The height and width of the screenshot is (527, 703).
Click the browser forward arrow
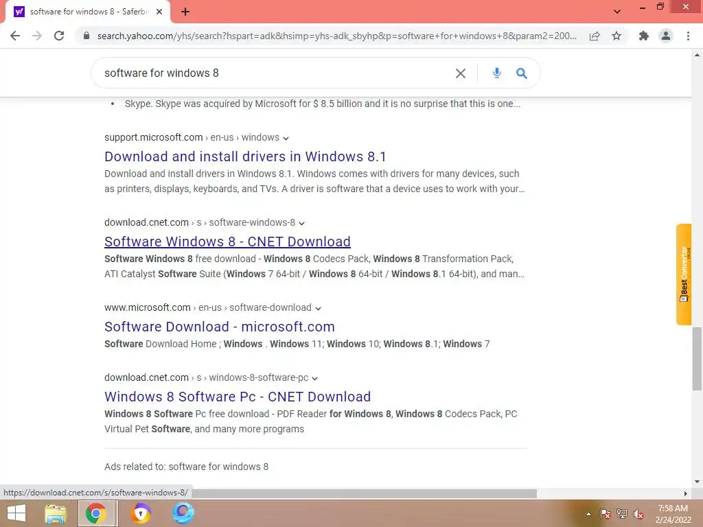pyautogui.click(x=37, y=36)
